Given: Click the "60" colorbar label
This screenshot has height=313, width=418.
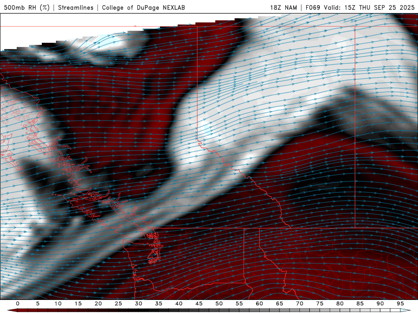Looking at the screenshot, I should 259,304.
